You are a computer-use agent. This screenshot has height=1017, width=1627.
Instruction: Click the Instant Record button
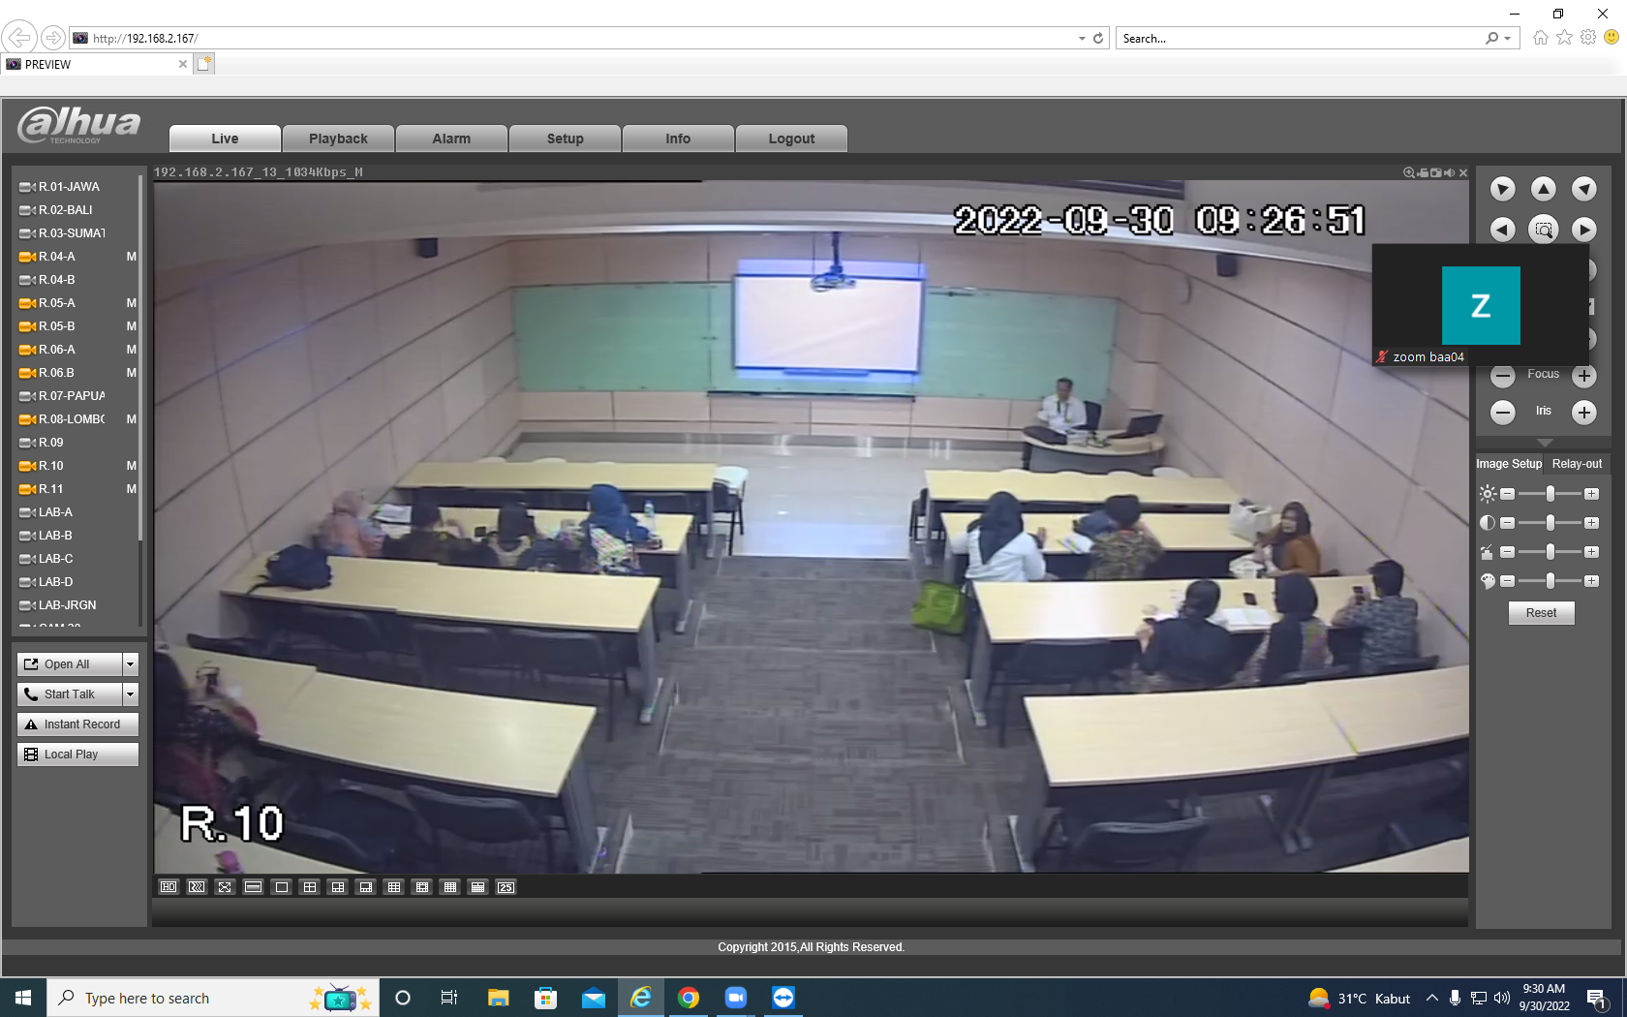tap(77, 724)
